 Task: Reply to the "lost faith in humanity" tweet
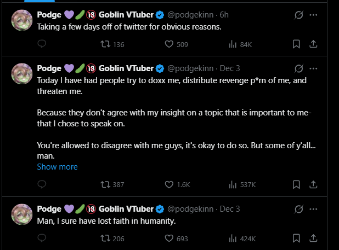[42, 239]
